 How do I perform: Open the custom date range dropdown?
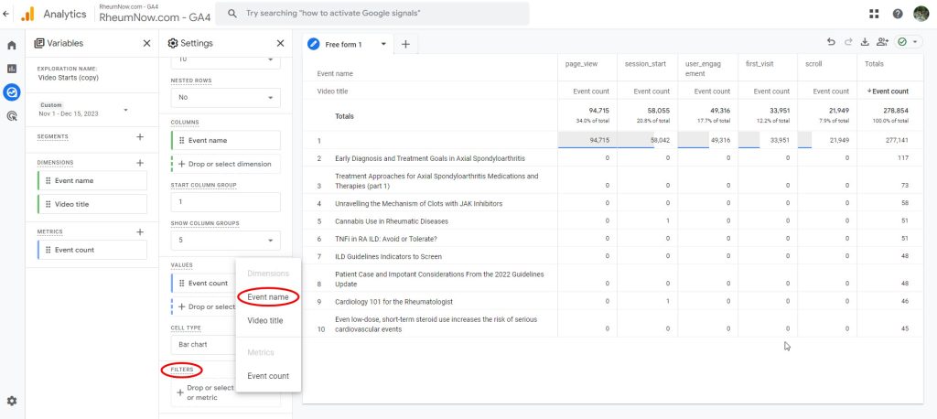pyautogui.click(x=125, y=111)
